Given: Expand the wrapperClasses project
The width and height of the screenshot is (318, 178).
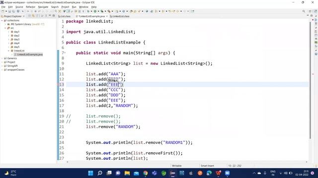Looking at the screenshot, I should pyautogui.click(x=2, y=70).
